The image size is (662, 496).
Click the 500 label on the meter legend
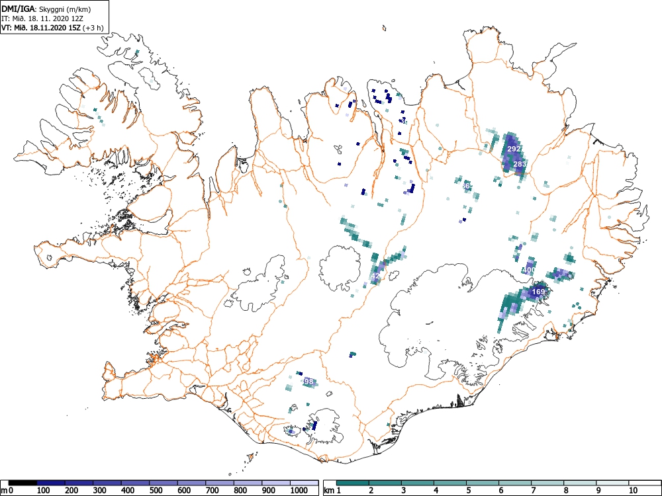[x=156, y=491]
